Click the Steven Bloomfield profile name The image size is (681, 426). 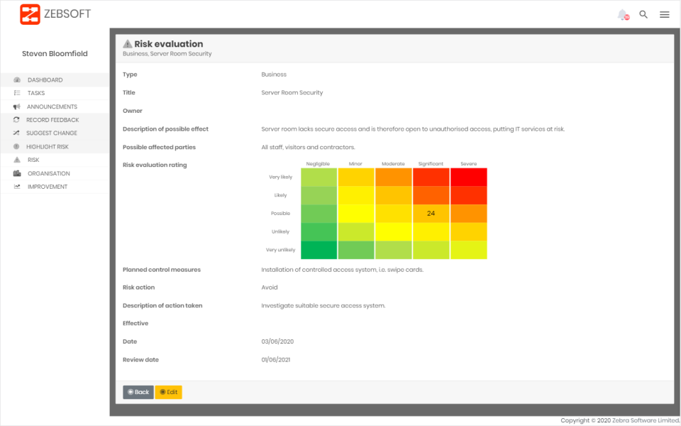55,53
